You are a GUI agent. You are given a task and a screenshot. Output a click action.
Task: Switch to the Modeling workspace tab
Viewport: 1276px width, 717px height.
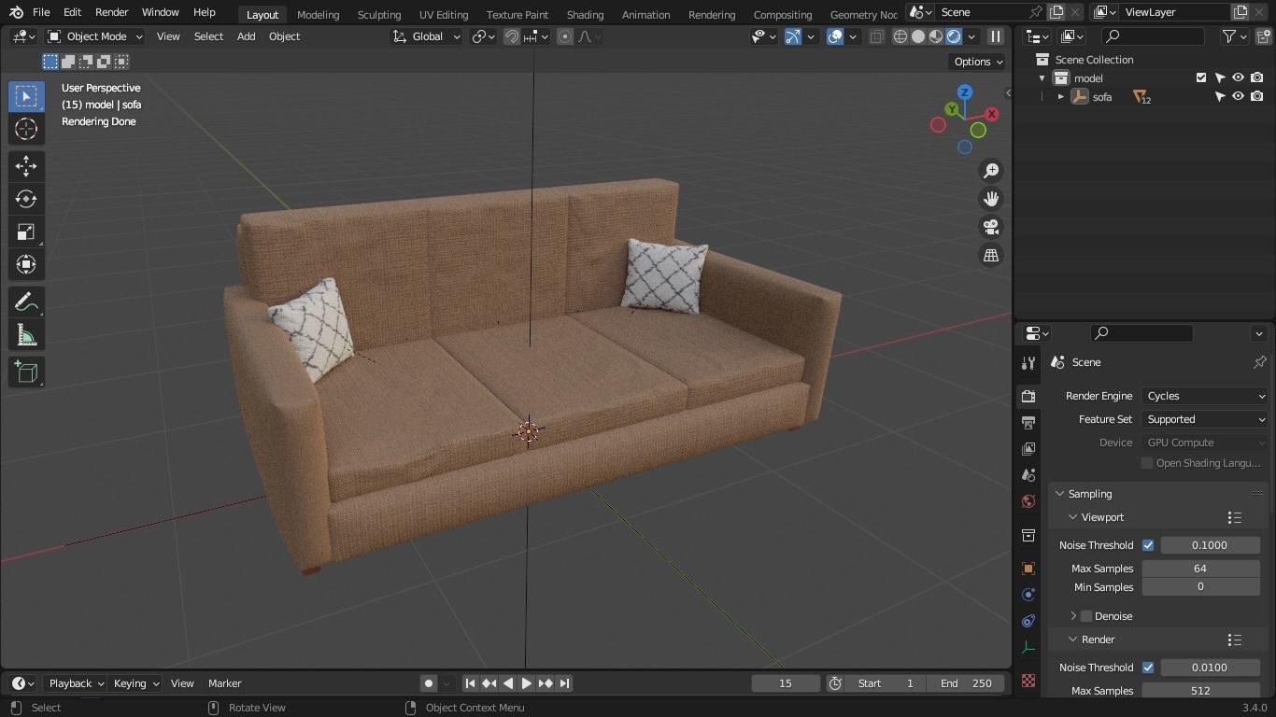(318, 14)
